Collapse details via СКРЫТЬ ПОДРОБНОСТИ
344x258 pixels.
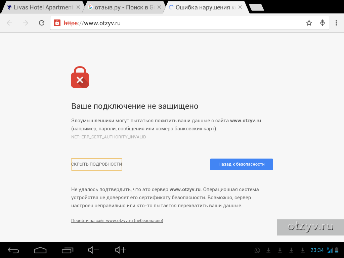click(96, 164)
